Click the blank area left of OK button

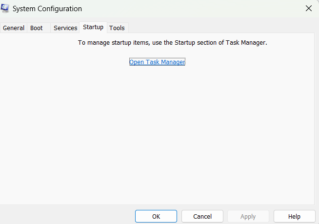(x=68, y=216)
